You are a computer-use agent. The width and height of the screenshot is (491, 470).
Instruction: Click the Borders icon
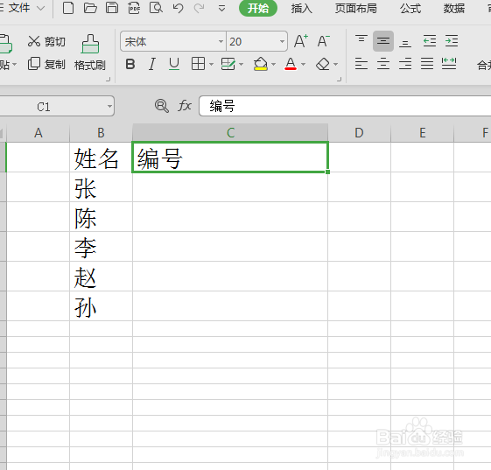(198, 64)
